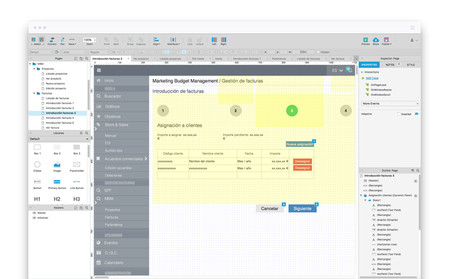Toggle the Asignación clientes panel visibility checkbox
This screenshot has width=451, height=279.
coord(416,195)
